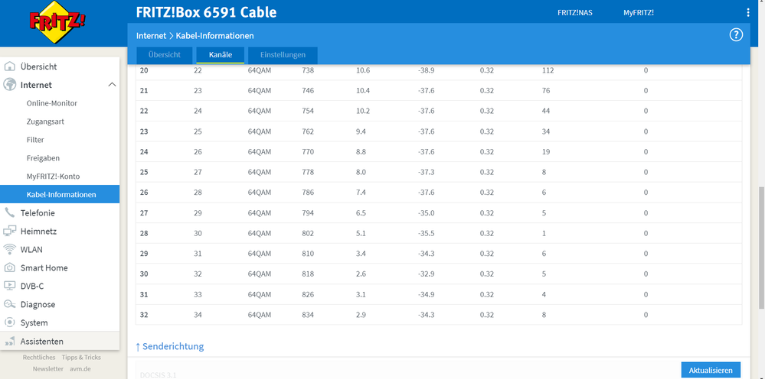Open the avm.de footer link
Image resolution: width=765 pixels, height=379 pixels.
pos(80,369)
